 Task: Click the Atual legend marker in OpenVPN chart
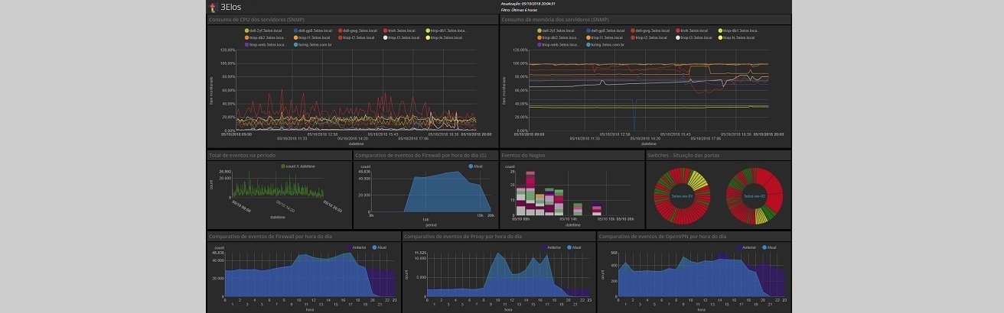(763, 247)
